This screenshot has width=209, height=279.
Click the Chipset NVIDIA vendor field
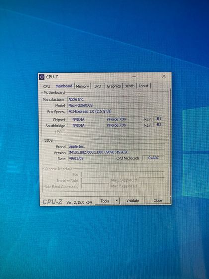point(79,119)
